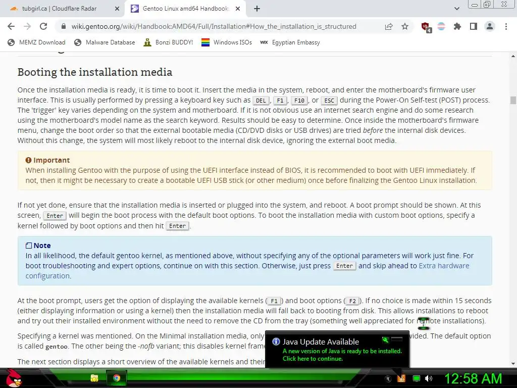Image resolution: width=517 pixels, height=388 pixels.
Task: Open the Angry Birds start button
Action: click(14, 378)
